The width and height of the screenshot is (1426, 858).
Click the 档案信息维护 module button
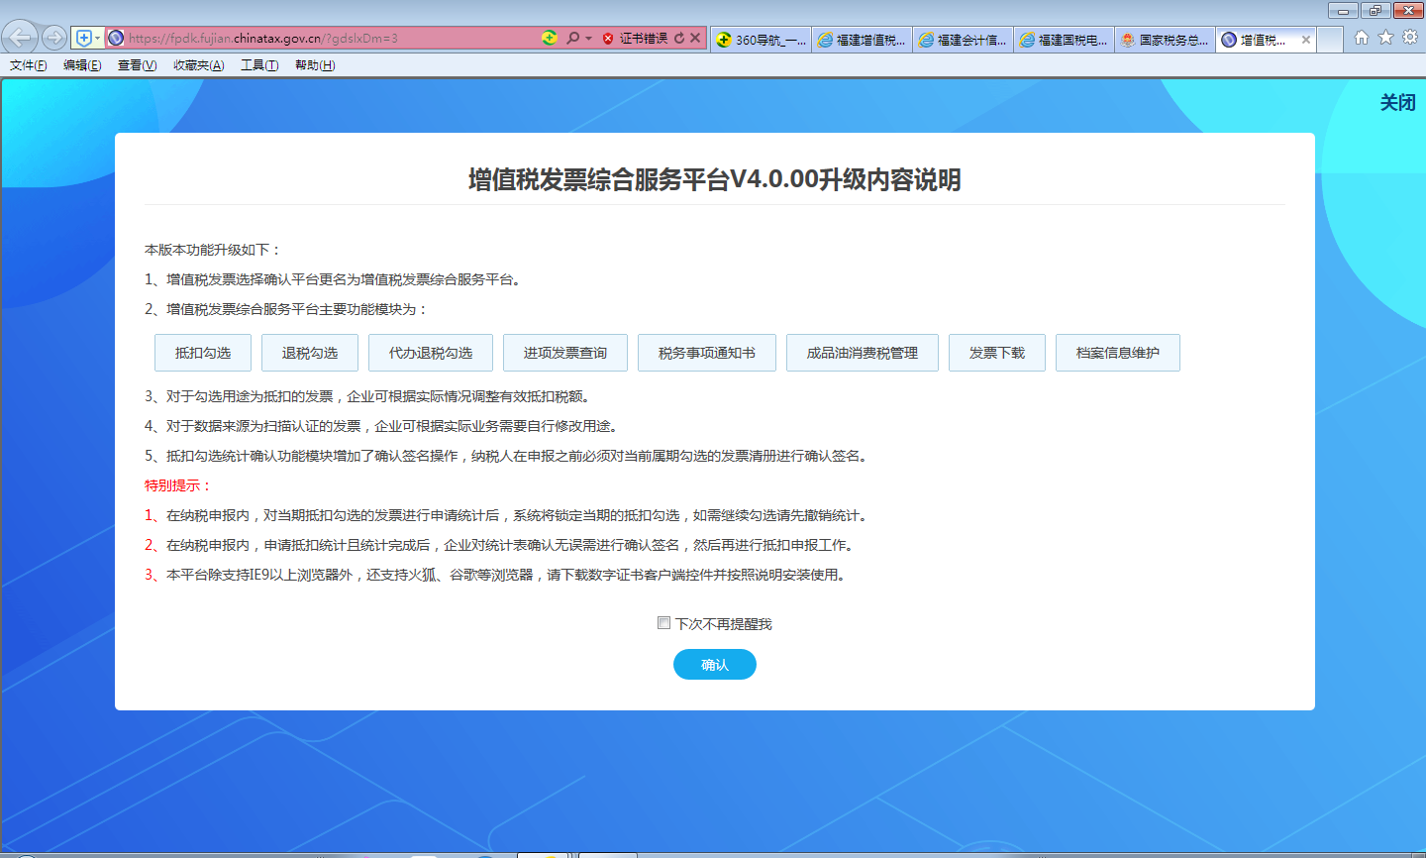pos(1118,353)
